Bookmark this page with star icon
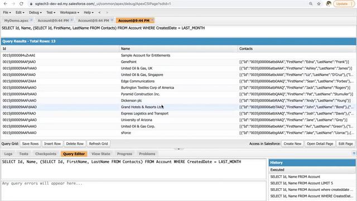Screen dimensions: 357x201 point(319,4)
